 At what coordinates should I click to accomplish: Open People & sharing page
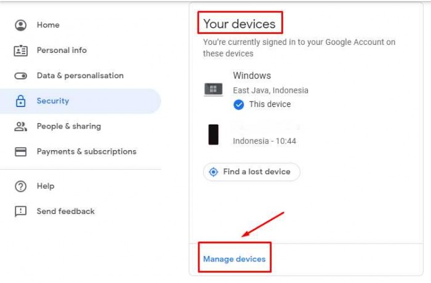pyautogui.click(x=69, y=126)
